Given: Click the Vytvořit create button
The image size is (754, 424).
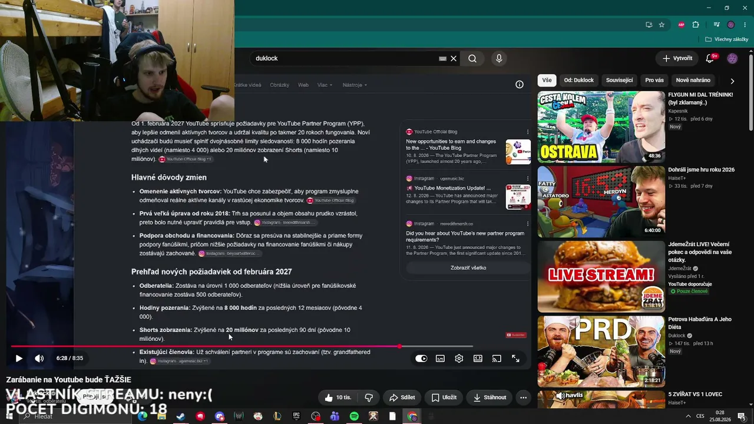Looking at the screenshot, I should pos(677,58).
